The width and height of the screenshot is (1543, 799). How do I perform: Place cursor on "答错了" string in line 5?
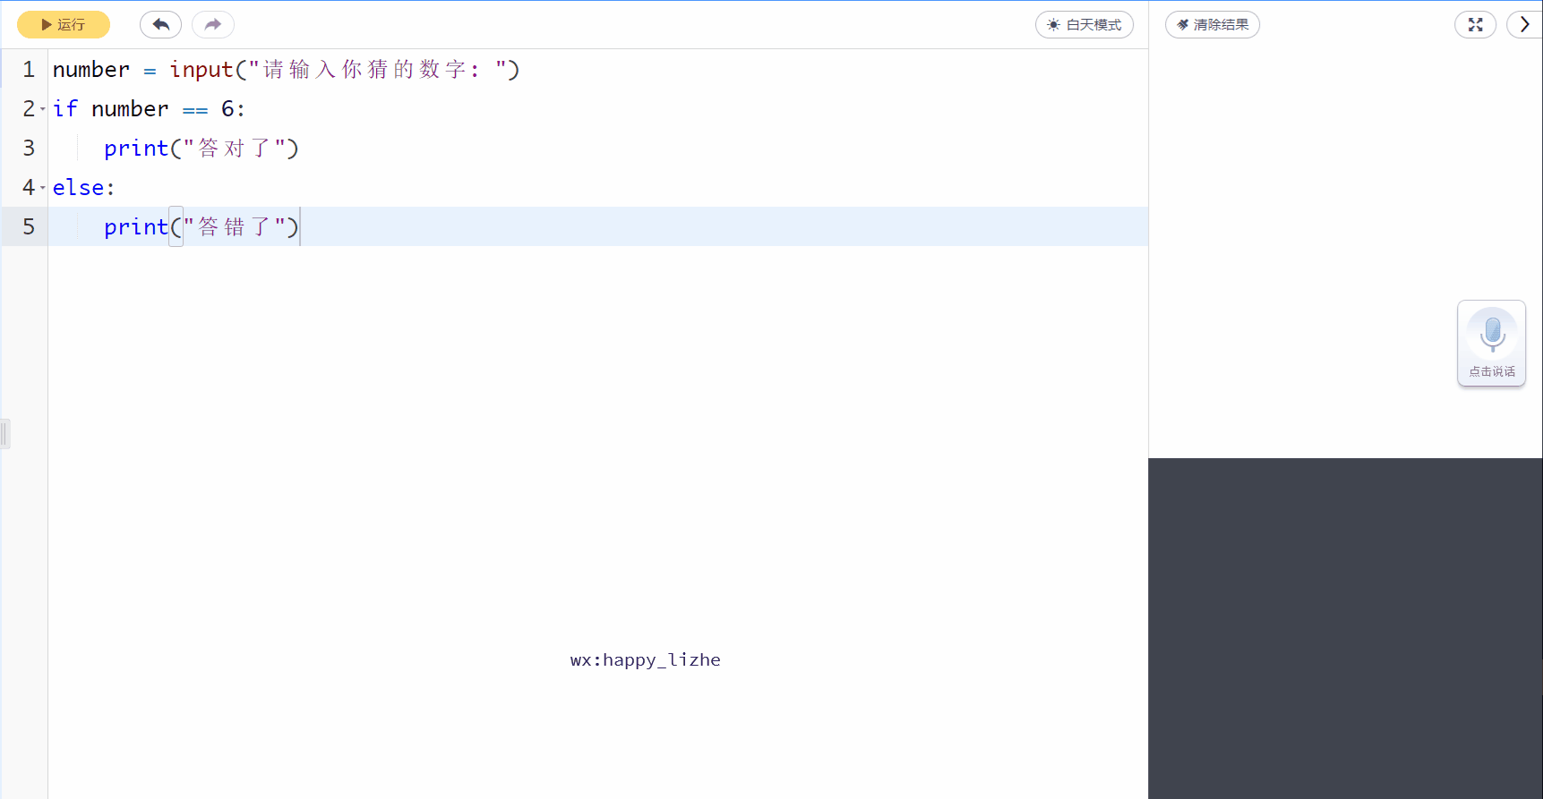(235, 227)
